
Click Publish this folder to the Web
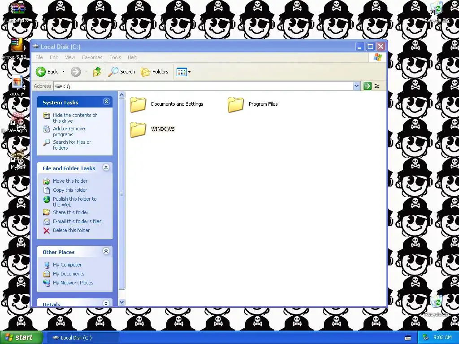[75, 202]
